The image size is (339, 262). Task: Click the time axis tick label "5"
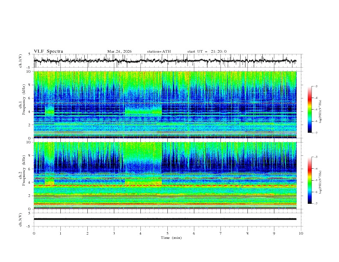167,233
